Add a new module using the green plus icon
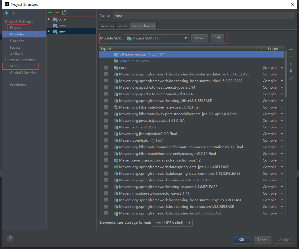Screen dimensions: 299x249 (50, 12)
